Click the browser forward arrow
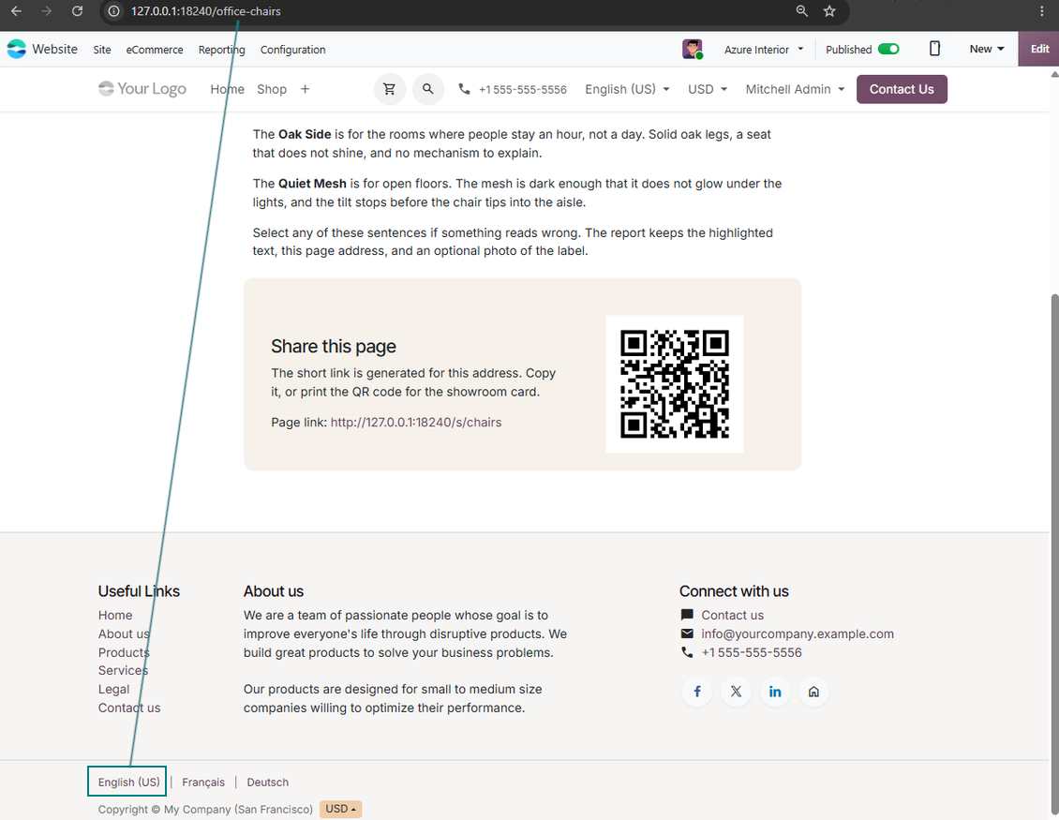Viewport: 1059px width, 820px height. click(x=47, y=11)
